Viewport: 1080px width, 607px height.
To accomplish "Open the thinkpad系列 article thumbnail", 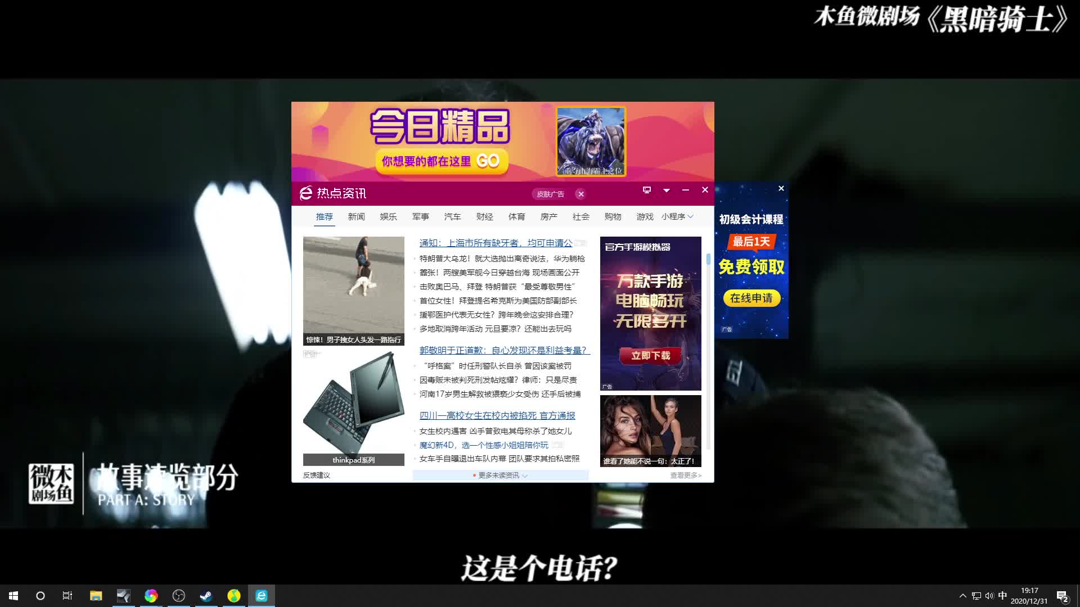I will (353, 406).
